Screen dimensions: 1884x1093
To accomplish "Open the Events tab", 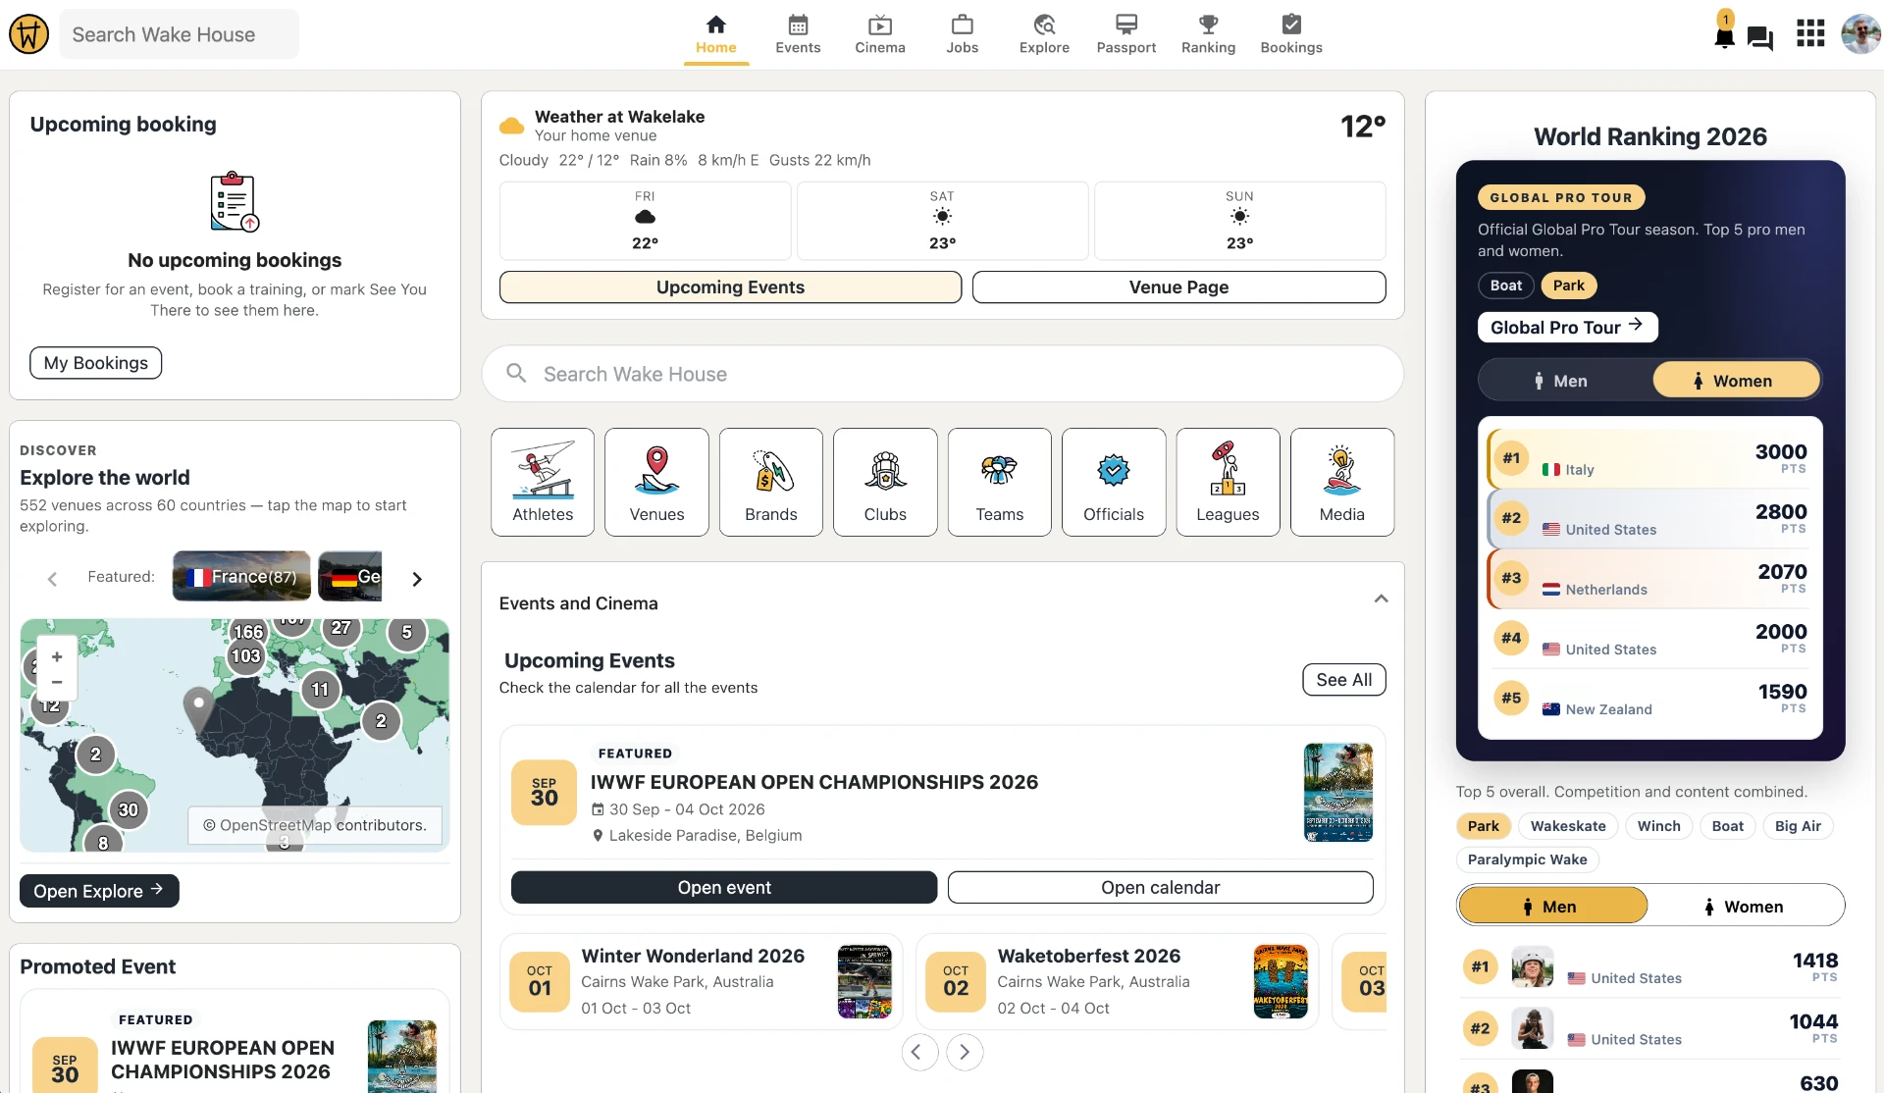I will coord(798,34).
